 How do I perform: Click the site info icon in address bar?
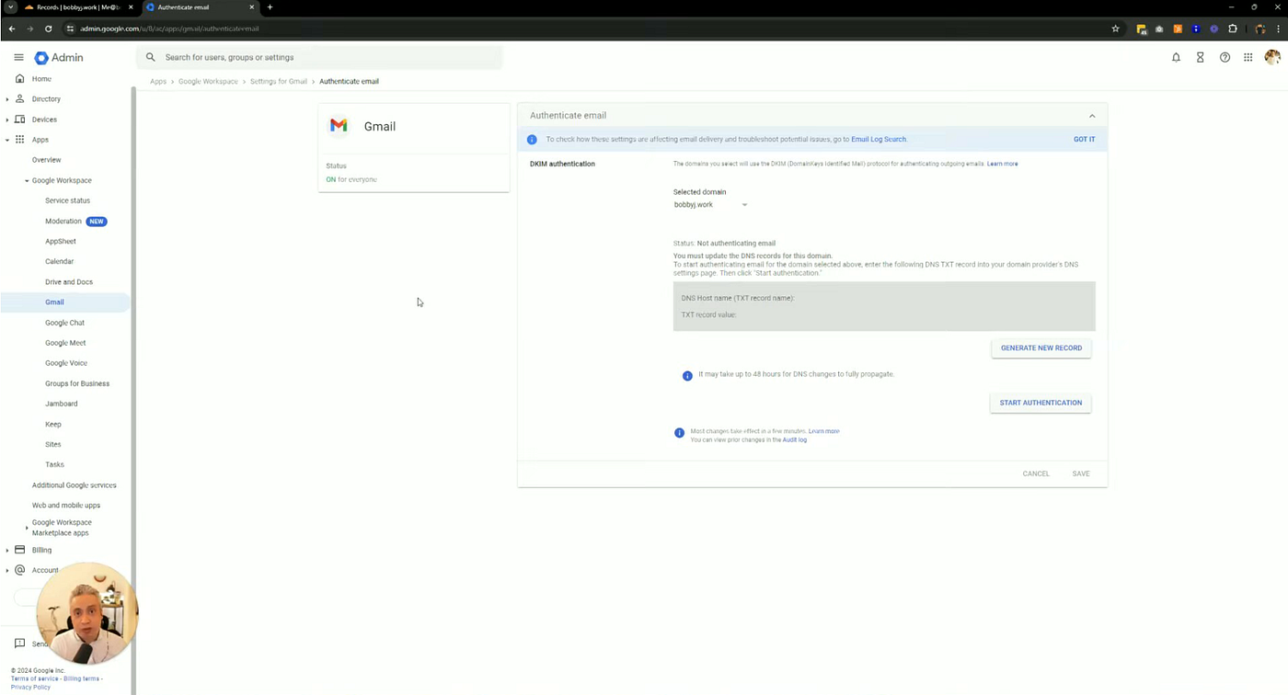(70, 28)
